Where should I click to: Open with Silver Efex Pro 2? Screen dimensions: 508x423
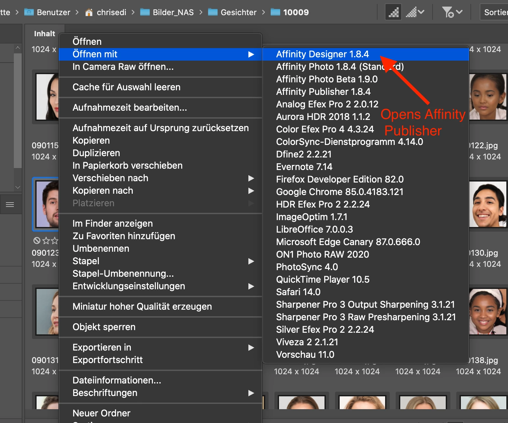(x=366, y=329)
